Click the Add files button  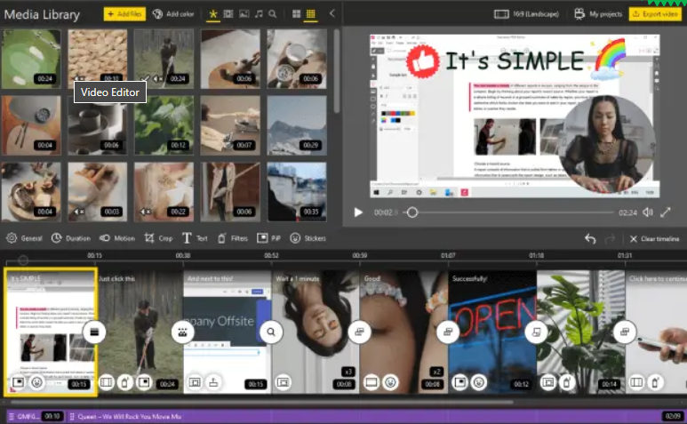125,14
